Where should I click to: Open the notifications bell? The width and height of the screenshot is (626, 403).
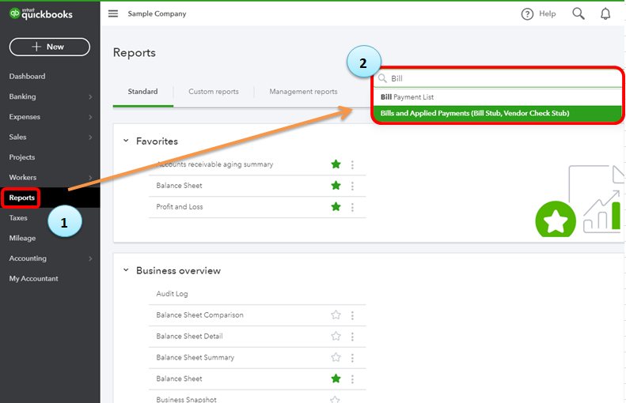coord(605,13)
